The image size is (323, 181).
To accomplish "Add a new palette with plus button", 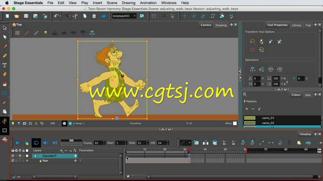I will (247, 109).
